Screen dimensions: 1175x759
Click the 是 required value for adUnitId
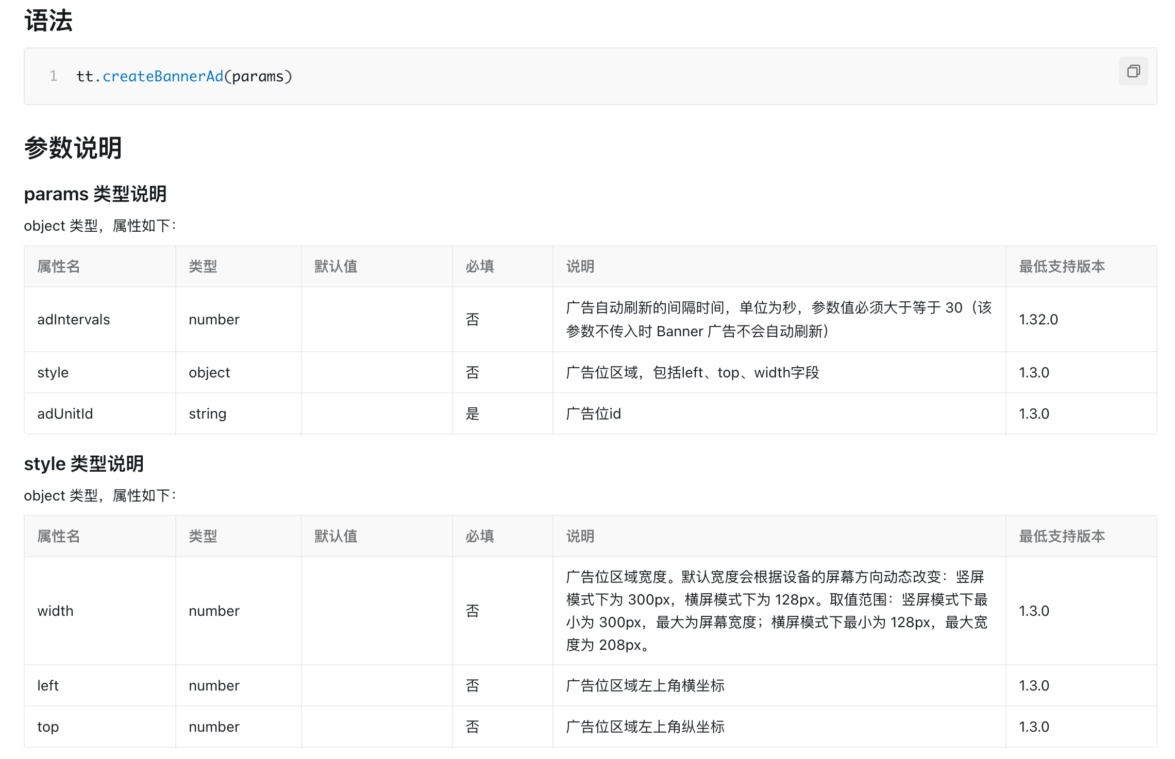473,414
